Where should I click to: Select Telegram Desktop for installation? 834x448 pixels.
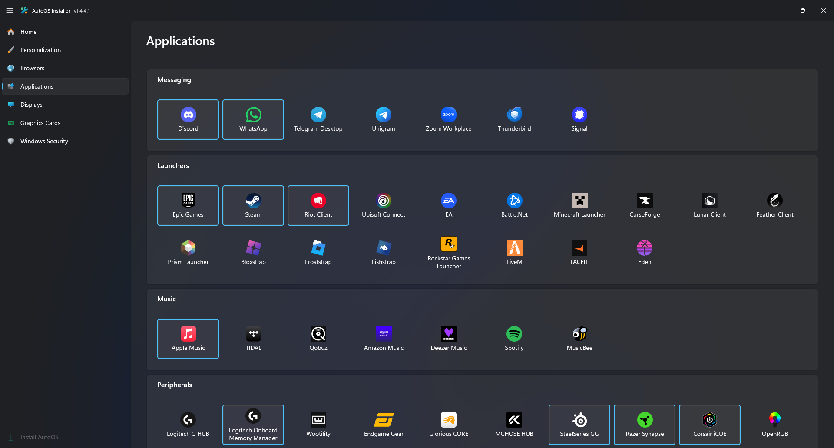tap(318, 119)
